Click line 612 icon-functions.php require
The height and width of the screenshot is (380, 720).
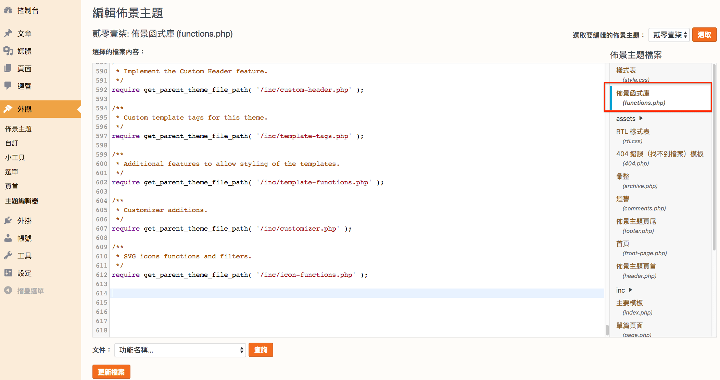click(240, 275)
